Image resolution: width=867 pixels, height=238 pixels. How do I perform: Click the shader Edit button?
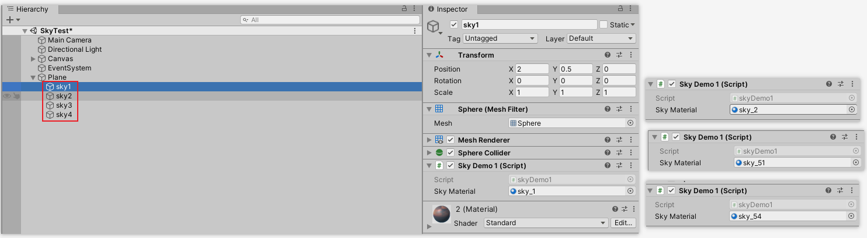point(623,223)
